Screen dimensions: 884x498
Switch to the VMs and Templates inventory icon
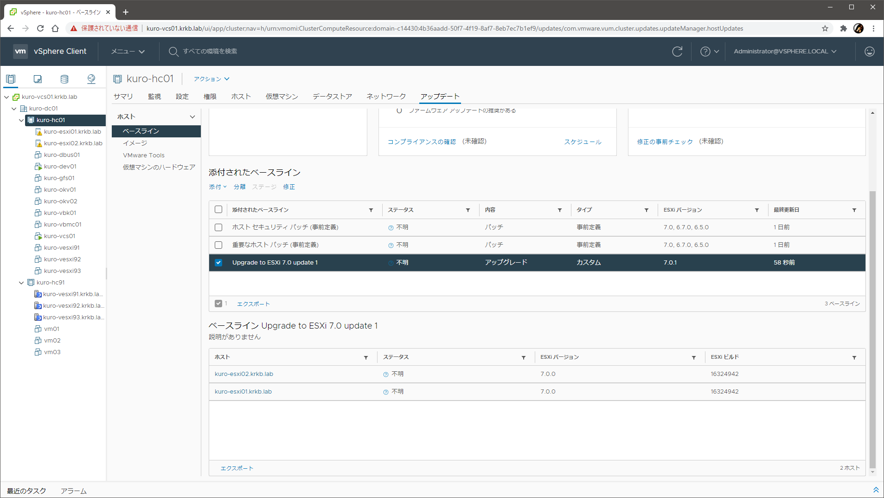[38, 79]
